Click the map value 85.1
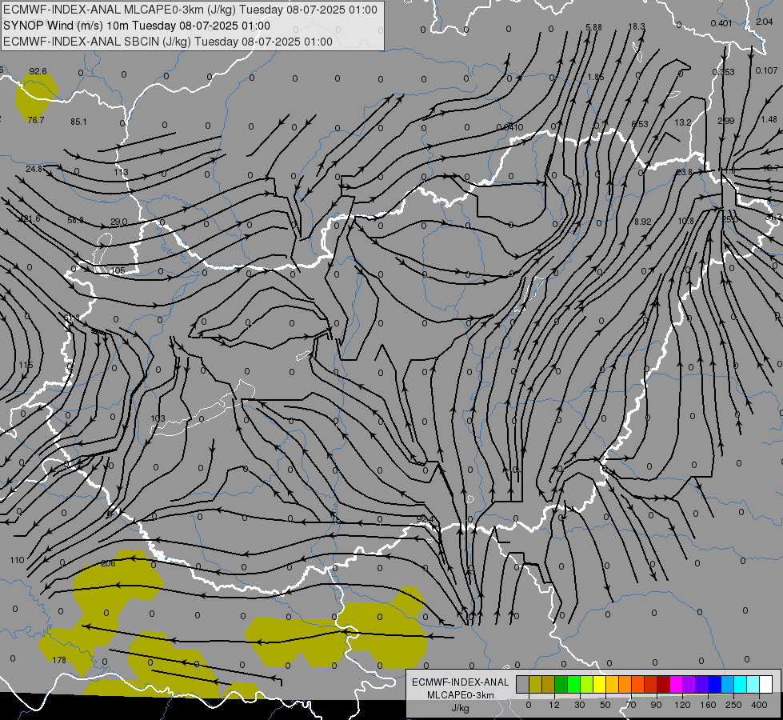The width and height of the screenshot is (783, 720). click(x=78, y=122)
